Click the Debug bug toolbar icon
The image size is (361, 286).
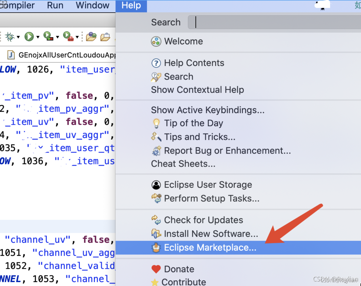point(10,37)
